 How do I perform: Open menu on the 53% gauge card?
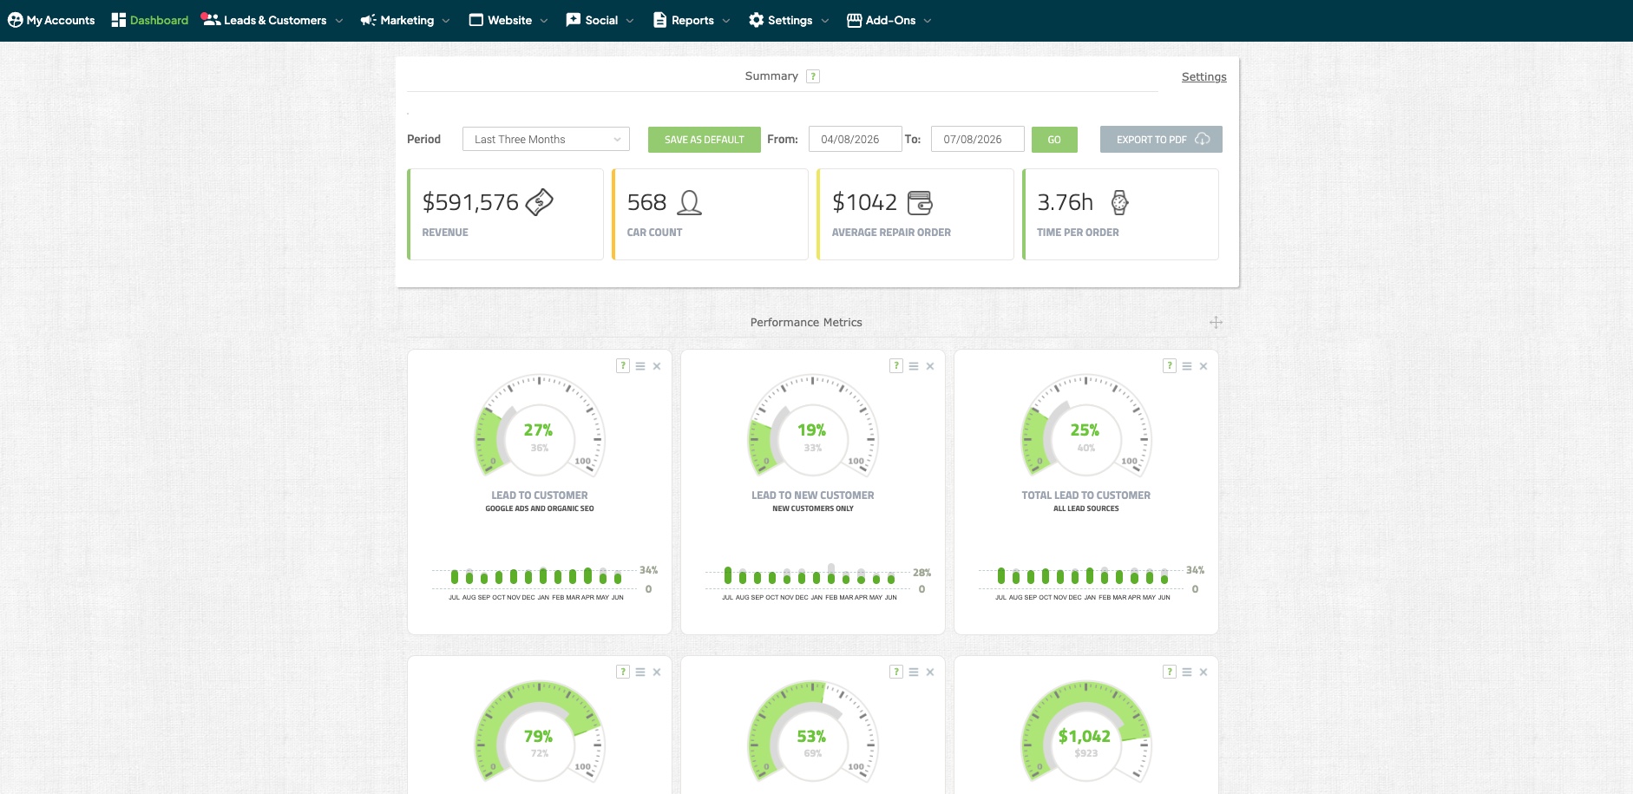pos(914,672)
